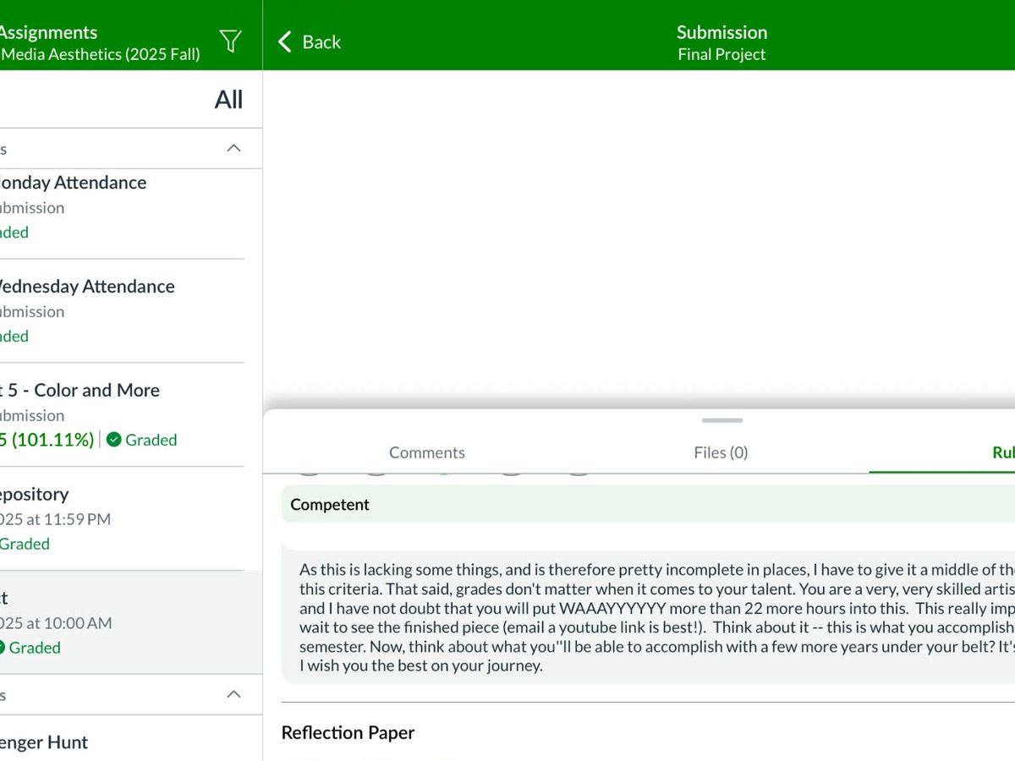The image size is (1015, 761).
Task: Open the assignments filter funnel icon
Action: click(x=230, y=41)
